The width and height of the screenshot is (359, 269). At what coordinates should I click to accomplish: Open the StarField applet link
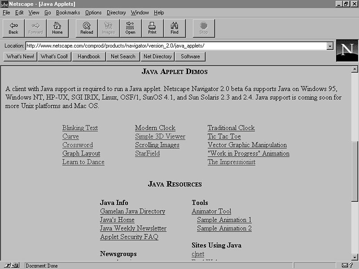point(148,153)
